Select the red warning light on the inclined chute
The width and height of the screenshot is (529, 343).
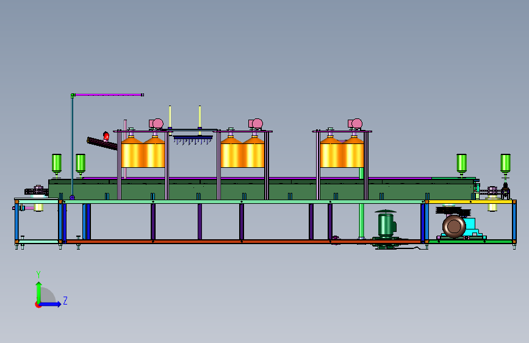click(106, 135)
